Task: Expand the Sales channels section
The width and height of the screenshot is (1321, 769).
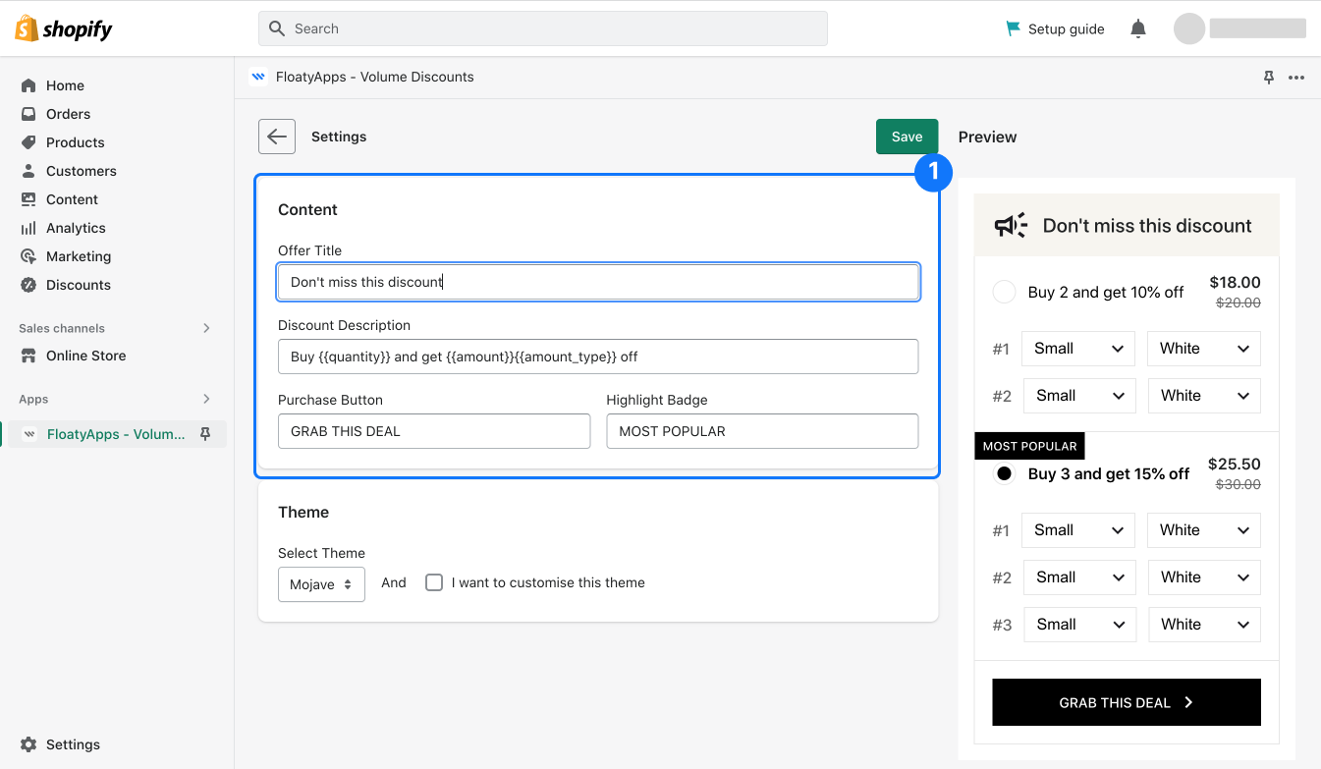Action: point(206,328)
